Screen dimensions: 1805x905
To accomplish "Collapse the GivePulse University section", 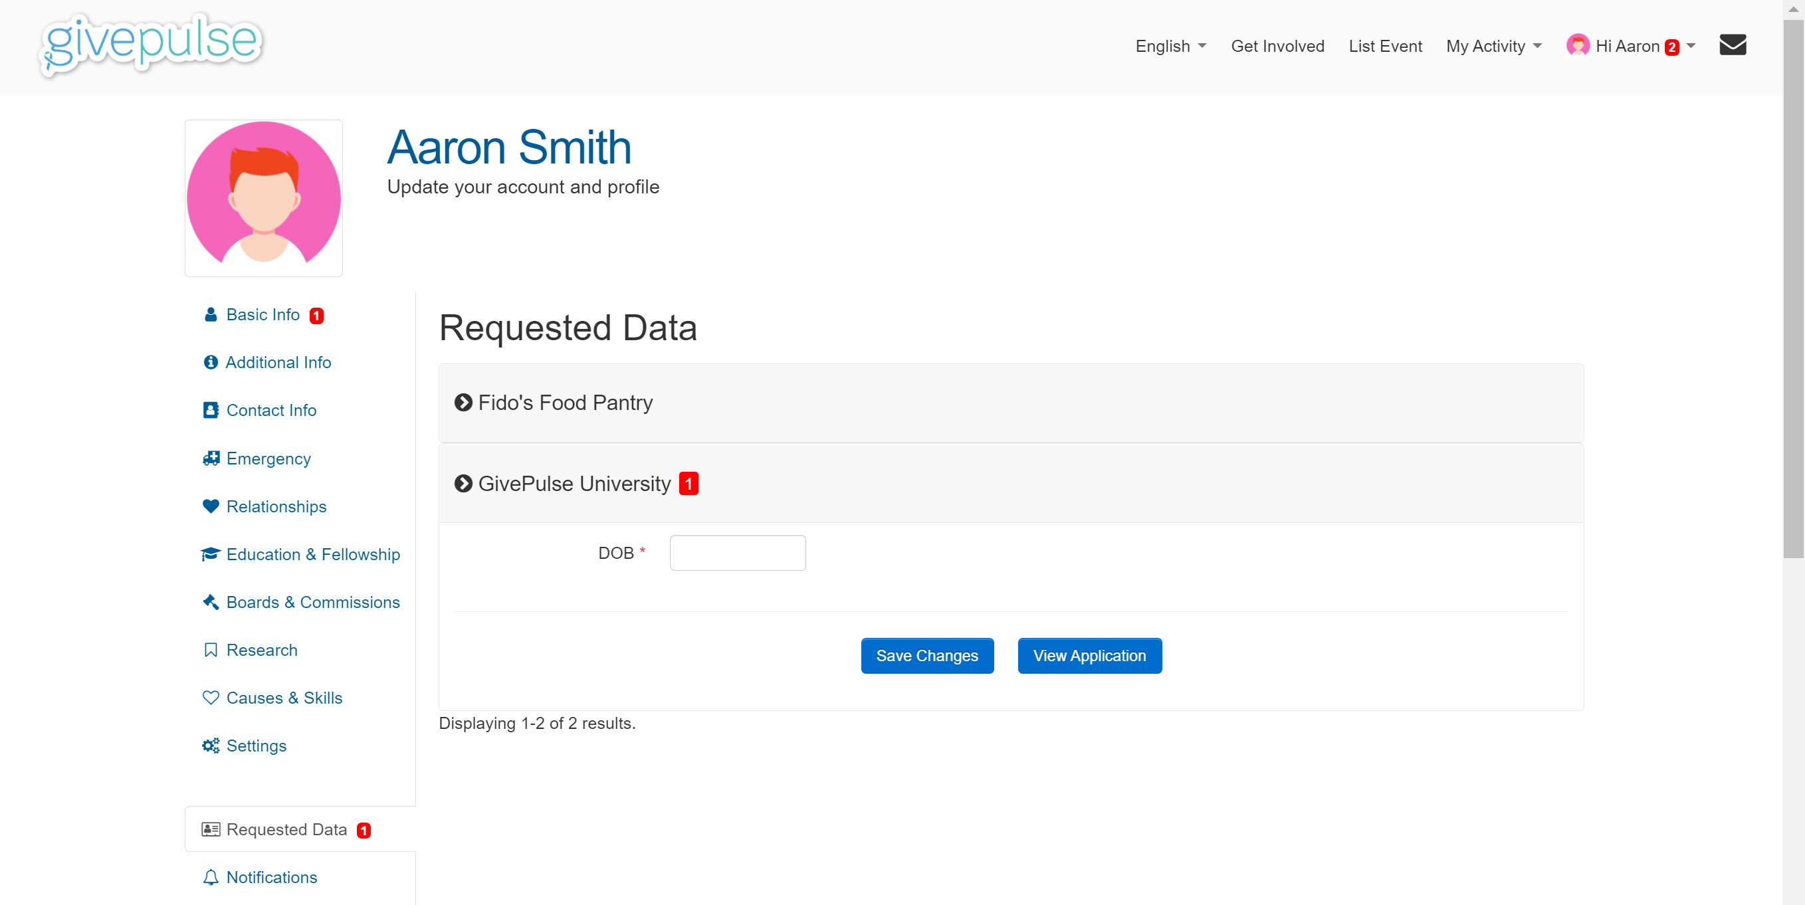I will tap(1010, 483).
